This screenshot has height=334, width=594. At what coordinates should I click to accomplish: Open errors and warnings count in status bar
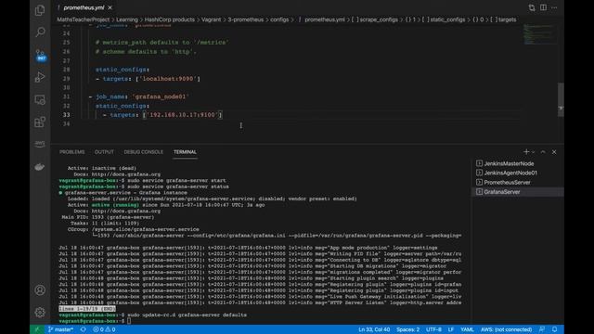(x=104, y=329)
